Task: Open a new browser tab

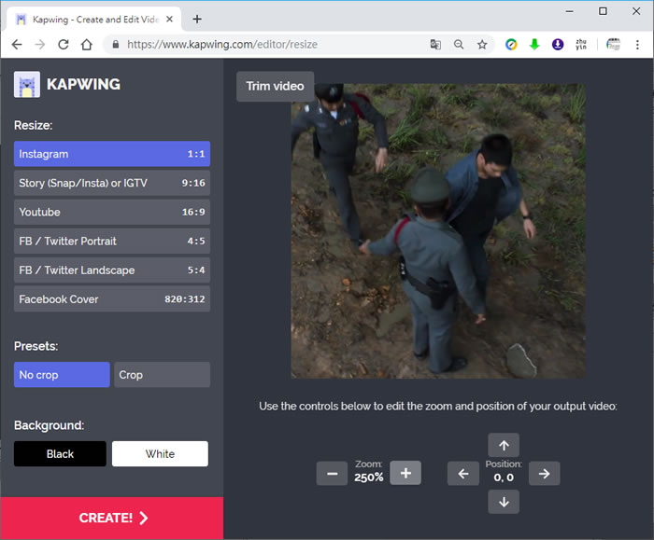Action: tap(197, 19)
